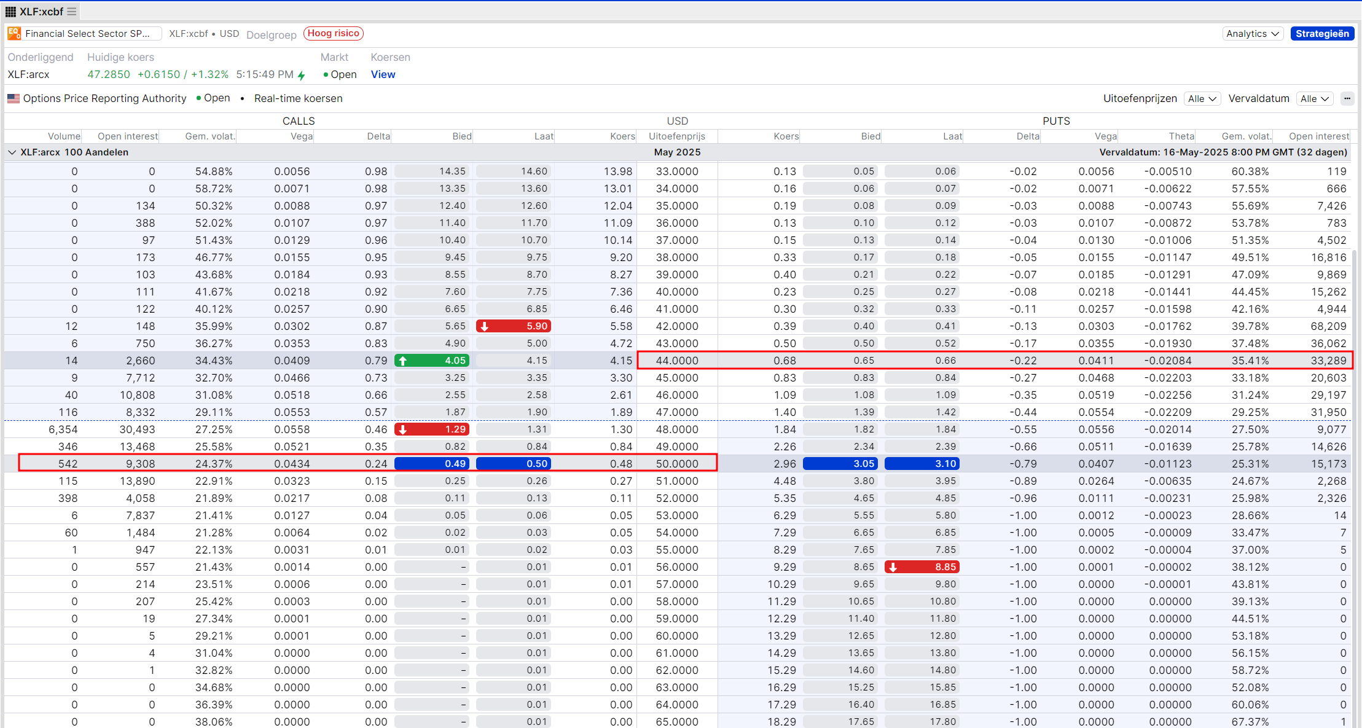This screenshot has width=1362, height=728.
Task: Click the red down-arrow put ask 8.85
Action: [x=922, y=567]
